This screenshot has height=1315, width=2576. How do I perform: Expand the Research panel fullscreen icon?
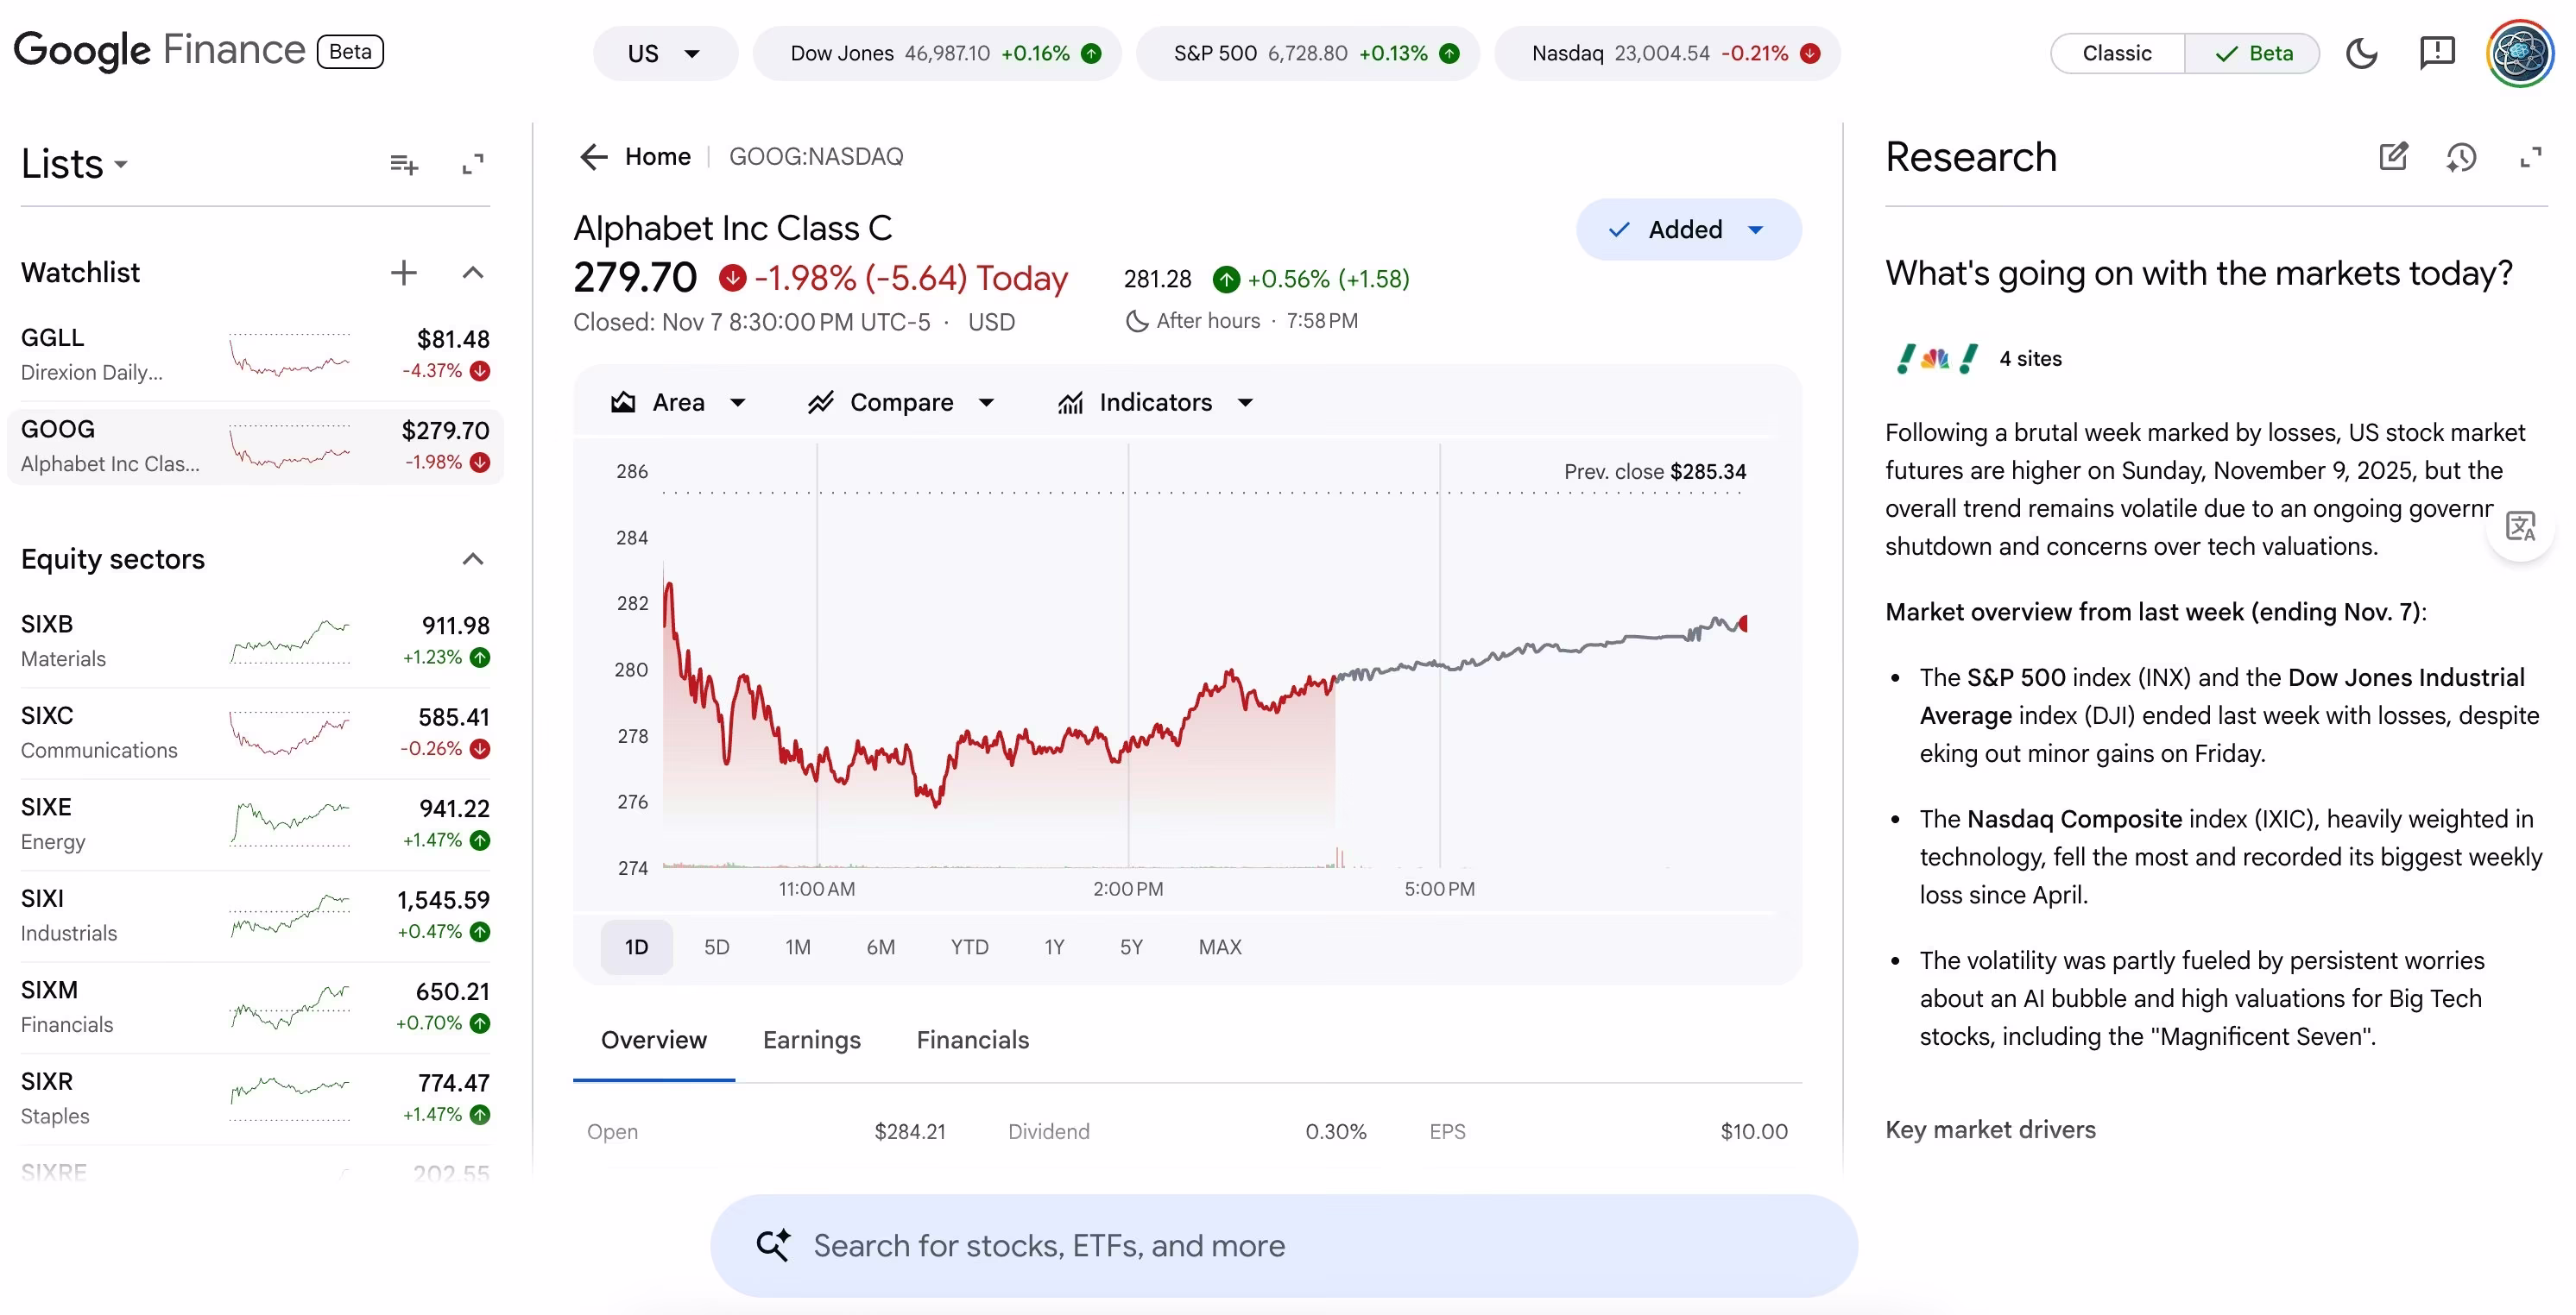(x=2531, y=157)
